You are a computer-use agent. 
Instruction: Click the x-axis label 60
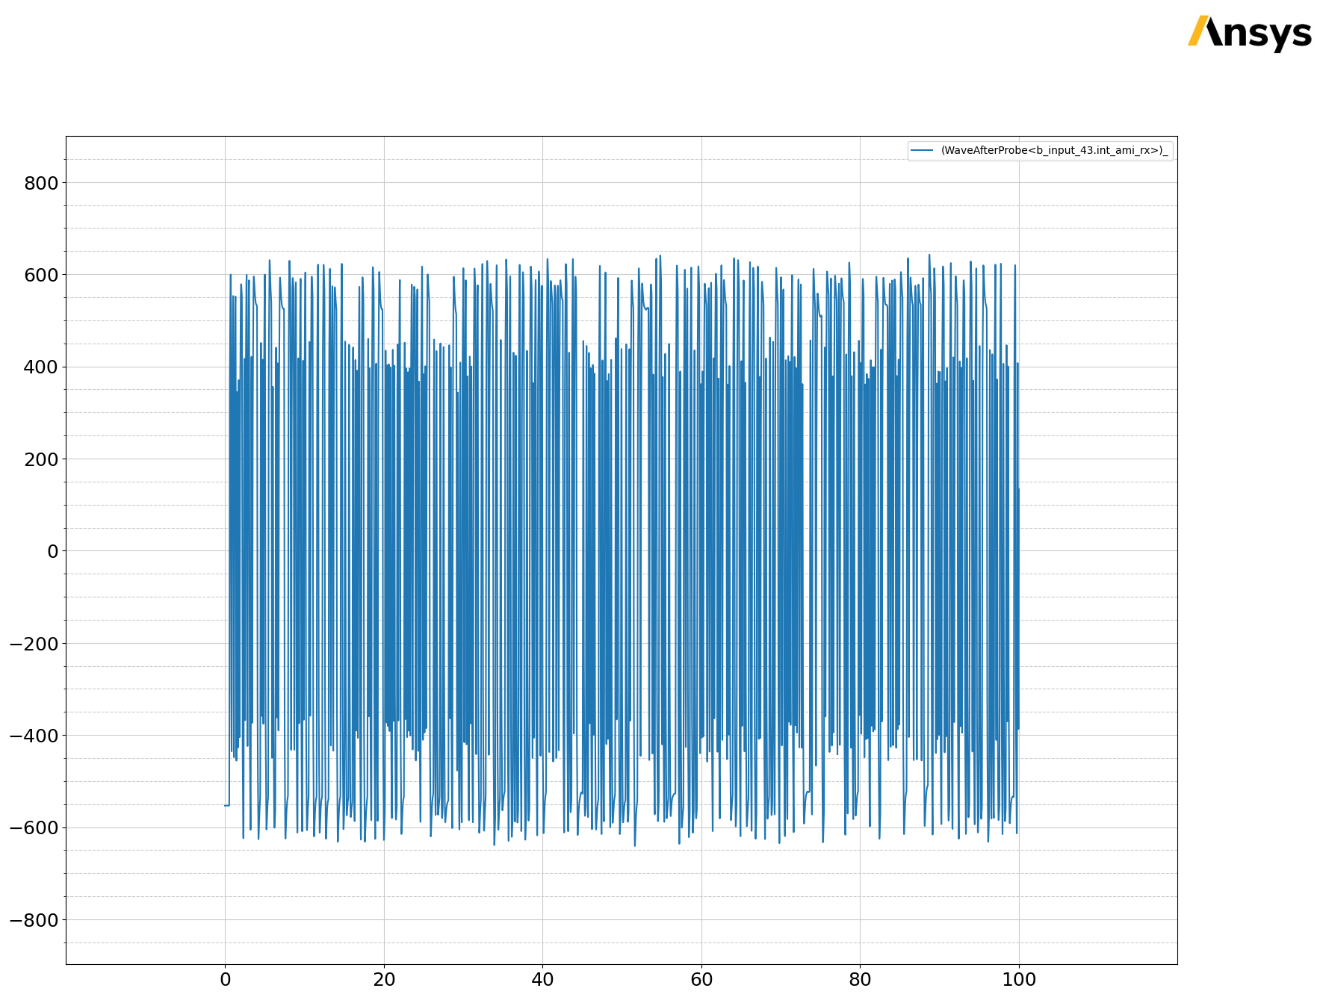pos(701,980)
